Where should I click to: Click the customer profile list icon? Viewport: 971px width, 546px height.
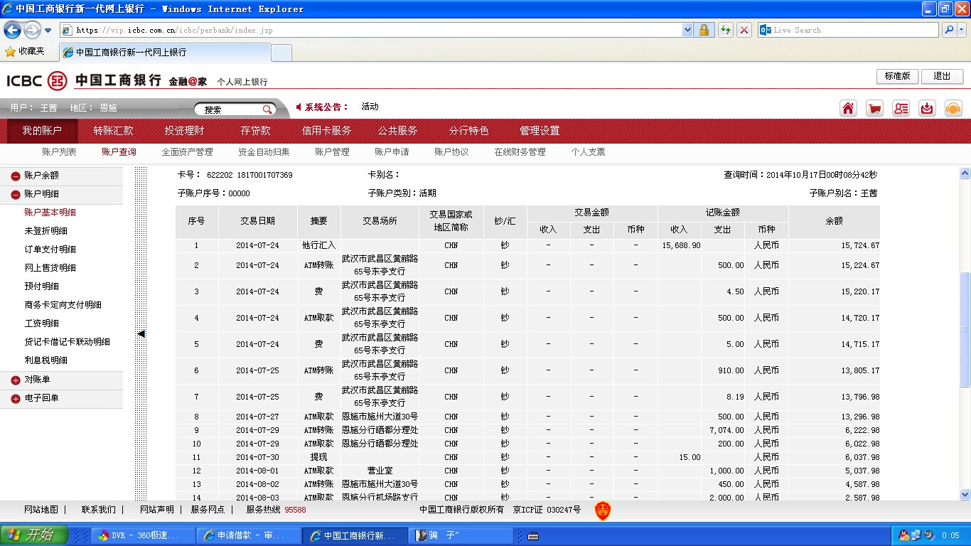[901, 108]
